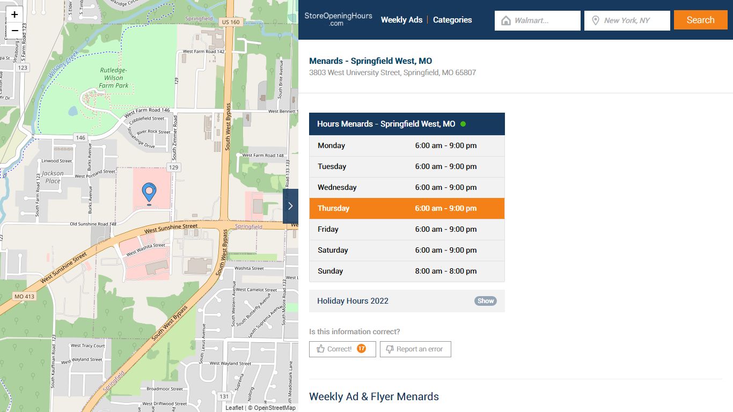Click the store icon in search field
The image size is (733, 412).
[x=505, y=20]
